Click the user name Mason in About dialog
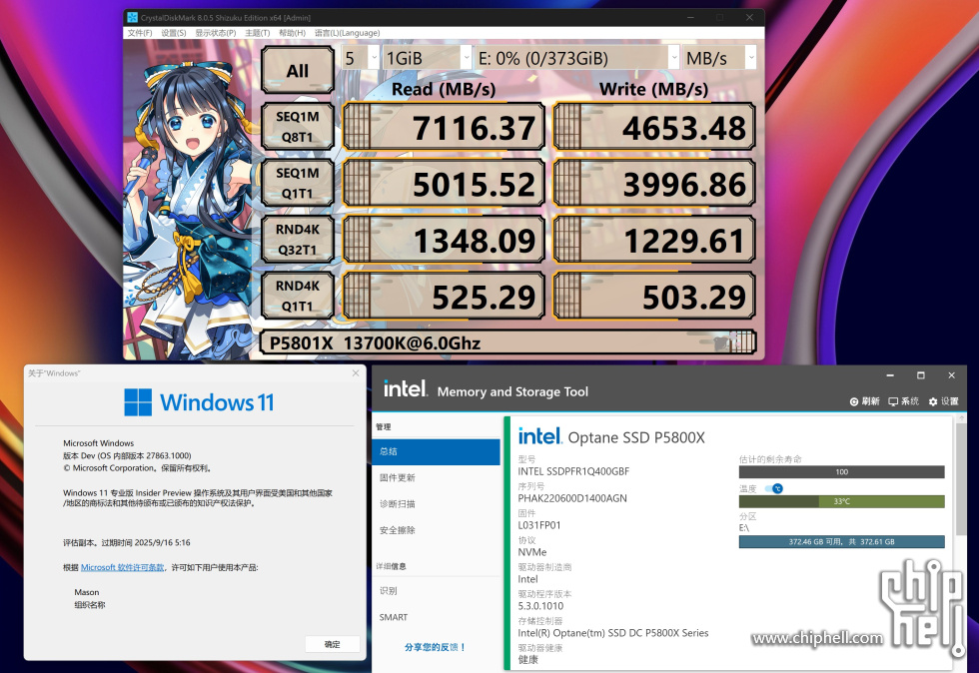This screenshot has height=673, width=979. point(87,592)
